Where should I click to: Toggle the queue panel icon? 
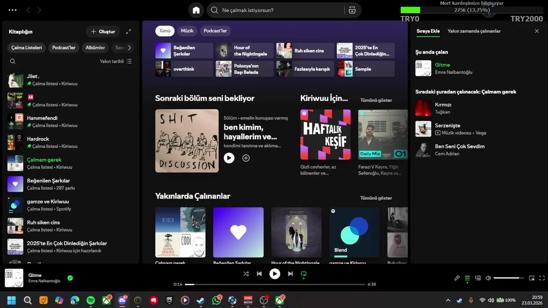point(467,278)
